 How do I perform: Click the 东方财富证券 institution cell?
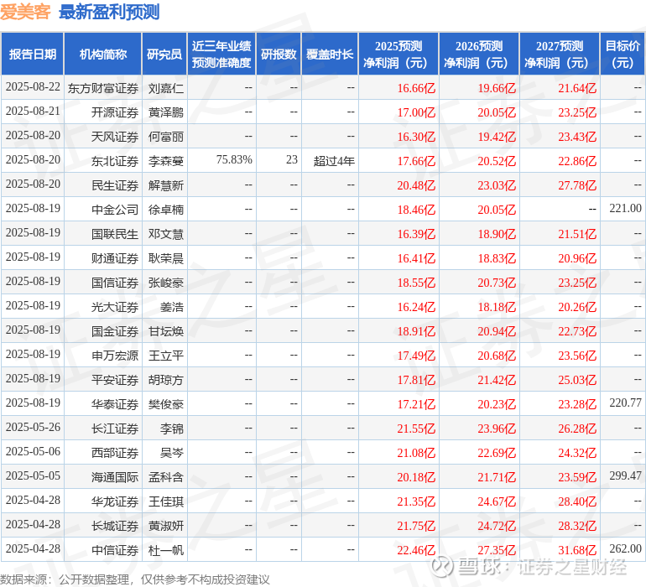[x=103, y=88]
